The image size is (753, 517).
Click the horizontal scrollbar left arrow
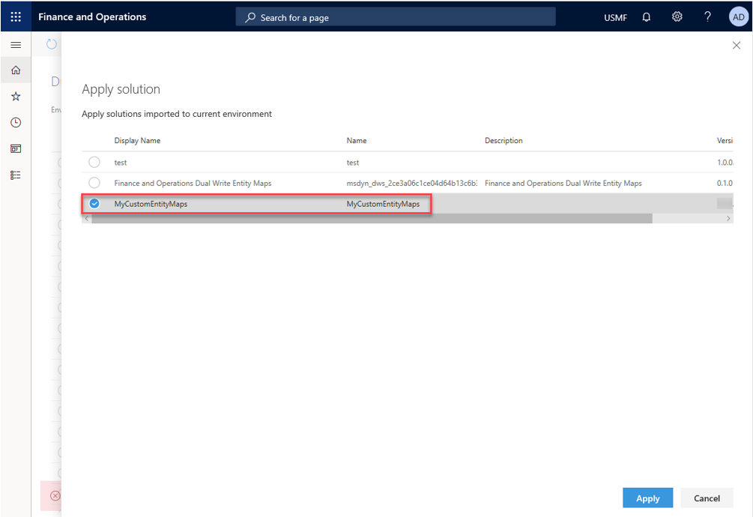(x=86, y=219)
